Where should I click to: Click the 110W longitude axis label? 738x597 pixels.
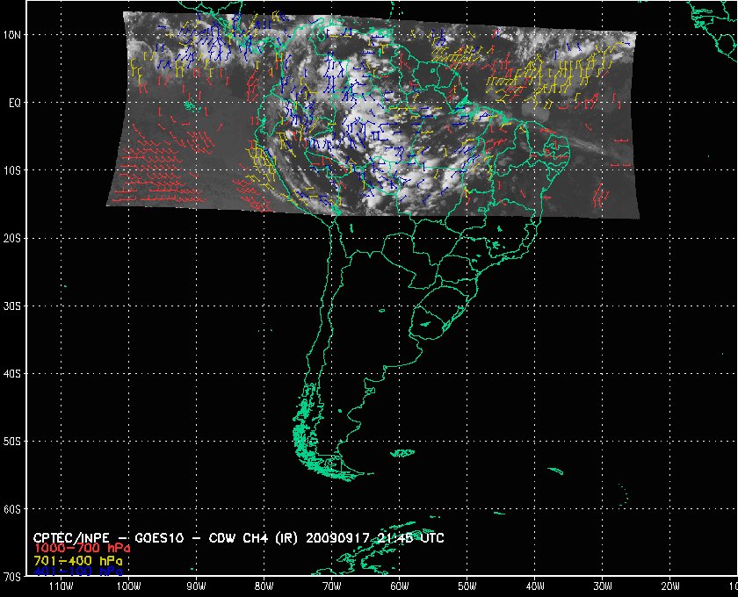point(60,586)
